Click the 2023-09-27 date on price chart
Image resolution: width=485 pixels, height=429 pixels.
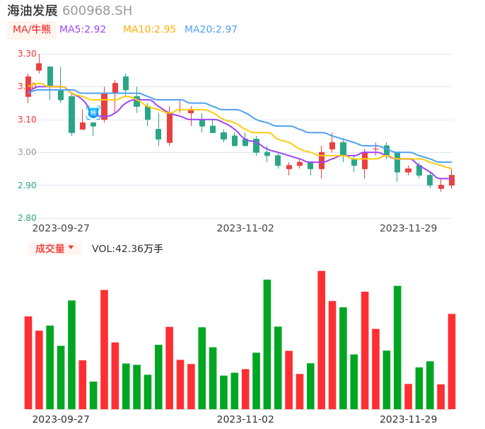click(x=61, y=228)
